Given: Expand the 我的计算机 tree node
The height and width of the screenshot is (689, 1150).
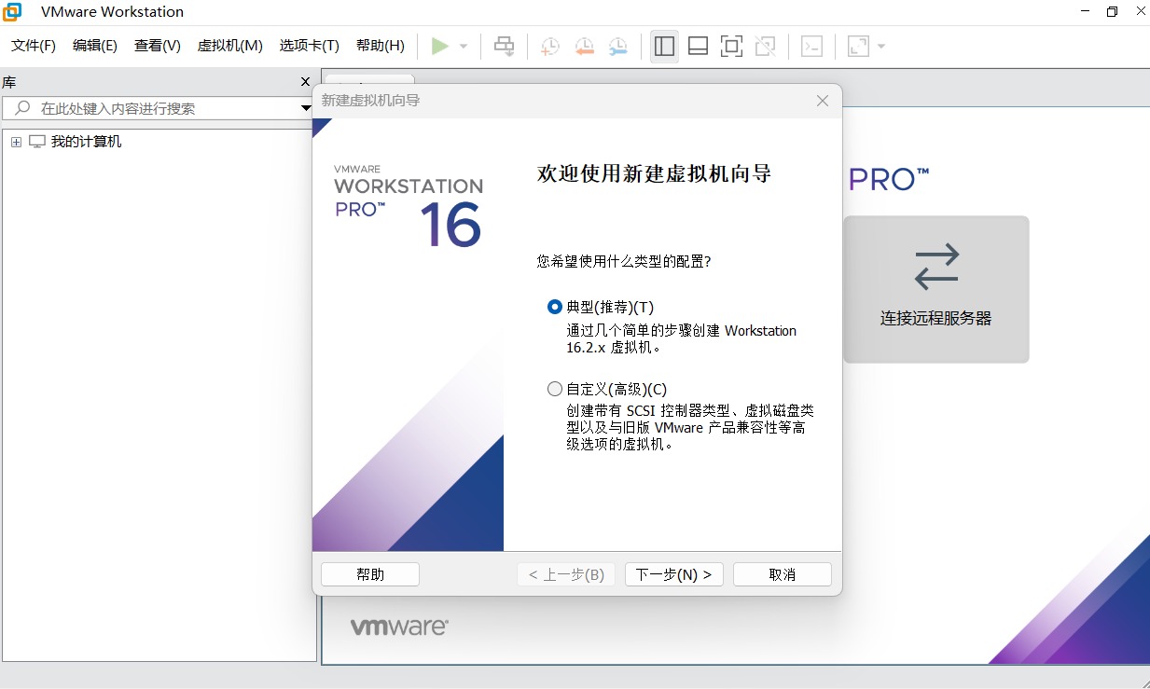Looking at the screenshot, I should click(16, 142).
